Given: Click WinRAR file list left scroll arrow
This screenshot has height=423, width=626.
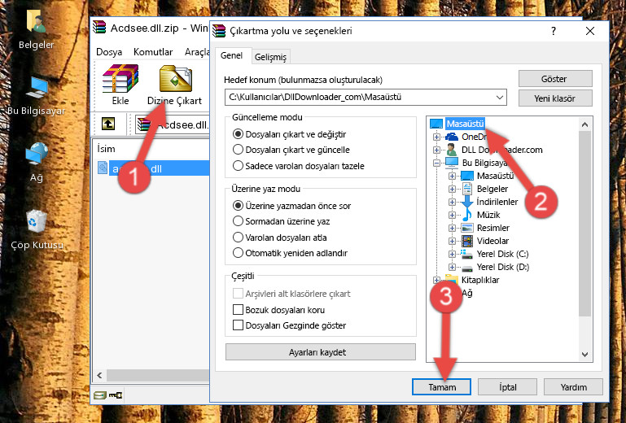Looking at the screenshot, I should pyautogui.click(x=99, y=375).
